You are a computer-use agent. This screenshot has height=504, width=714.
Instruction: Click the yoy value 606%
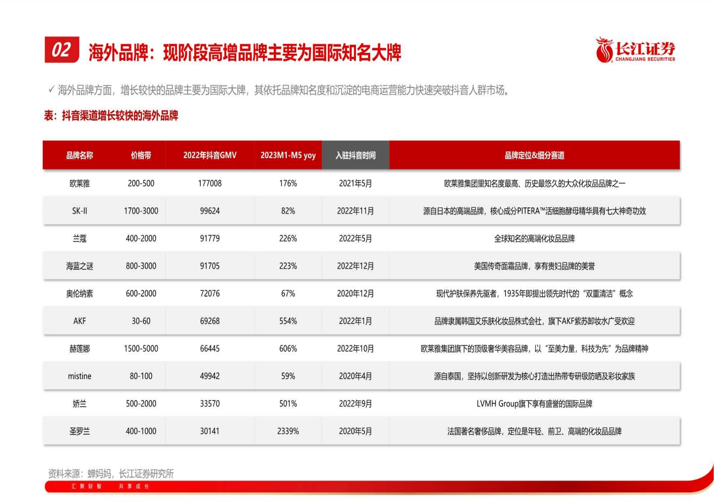pyautogui.click(x=288, y=349)
